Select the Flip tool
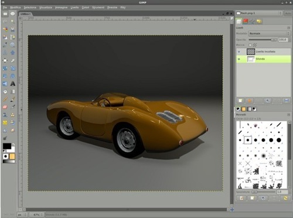Screen dimensions: 293x218 [x=5, y=84]
